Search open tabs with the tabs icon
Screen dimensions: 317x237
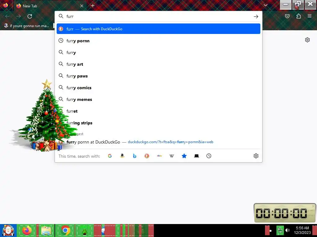pos(197,156)
